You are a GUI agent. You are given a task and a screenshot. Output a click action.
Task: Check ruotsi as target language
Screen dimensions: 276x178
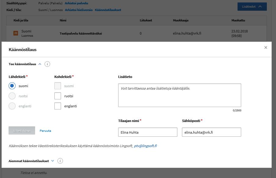58,96
